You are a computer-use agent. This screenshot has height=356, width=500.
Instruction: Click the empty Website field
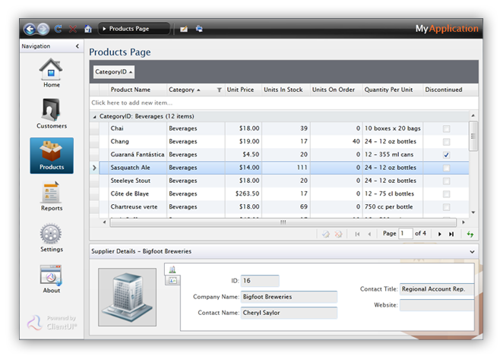(x=436, y=305)
